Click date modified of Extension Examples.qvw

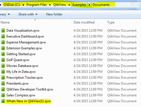click(x=88, y=48)
